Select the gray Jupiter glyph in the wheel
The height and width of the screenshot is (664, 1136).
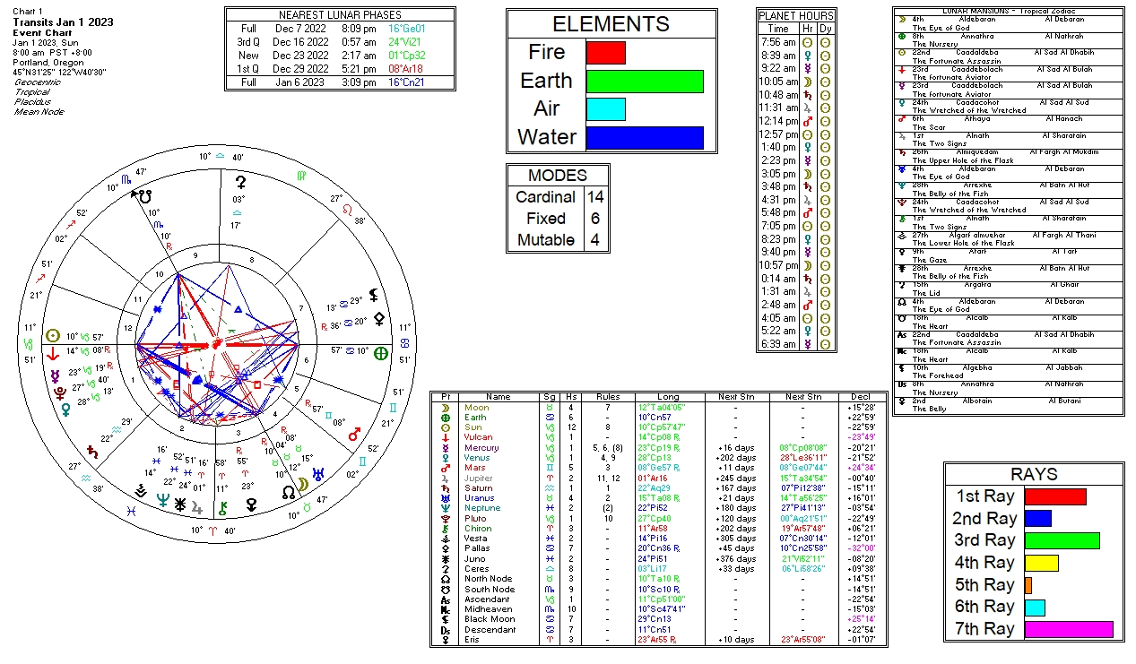[196, 508]
